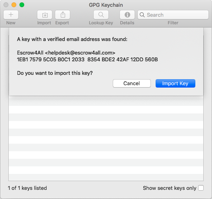Viewport: 212px width, 199px height.
Task: Toggle Show secret keys only checkbox
Action: (201, 188)
